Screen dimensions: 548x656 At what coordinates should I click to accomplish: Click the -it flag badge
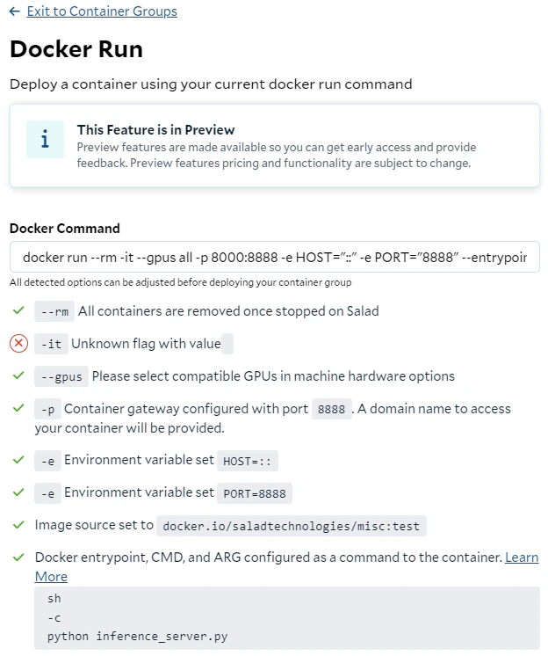click(x=51, y=344)
